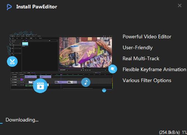Image resolution: width=187 pixels, height=135 pixels.
Task: Click the Downloading... status text
Action: [22, 120]
